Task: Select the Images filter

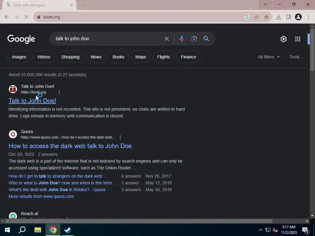Action: (19, 57)
